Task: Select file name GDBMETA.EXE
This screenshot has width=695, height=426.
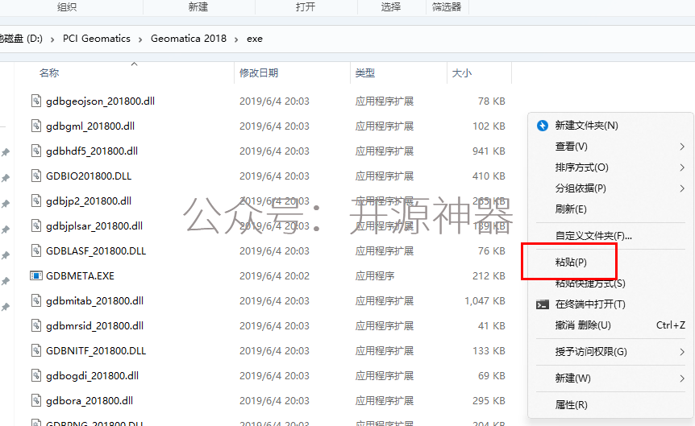Action: (81, 276)
